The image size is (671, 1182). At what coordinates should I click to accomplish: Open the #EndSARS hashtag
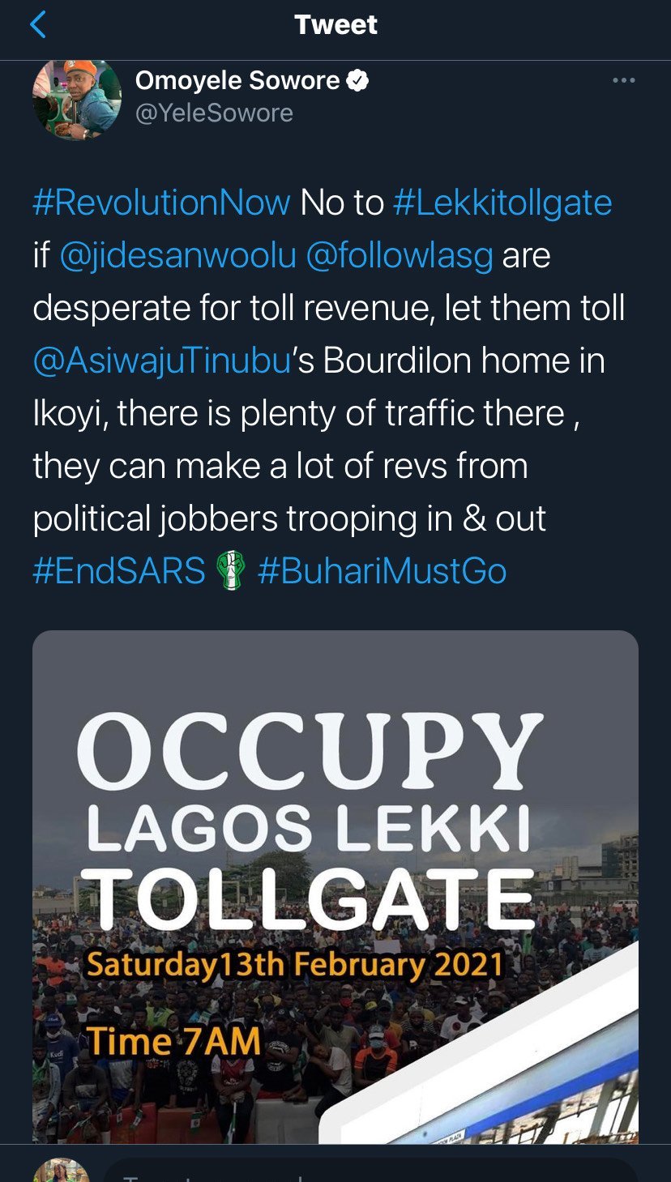pos(119,570)
